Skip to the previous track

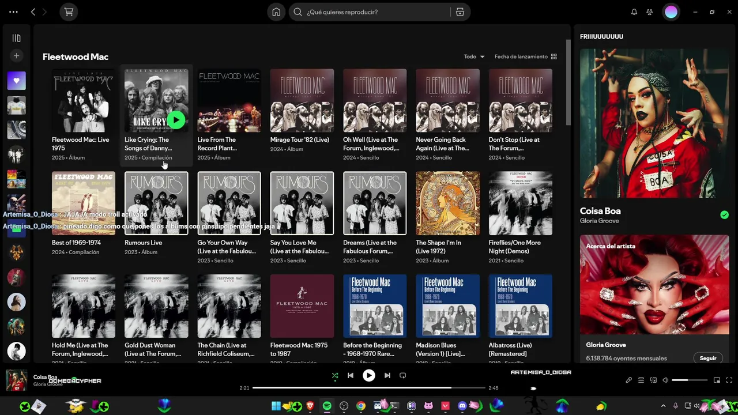[351, 375]
